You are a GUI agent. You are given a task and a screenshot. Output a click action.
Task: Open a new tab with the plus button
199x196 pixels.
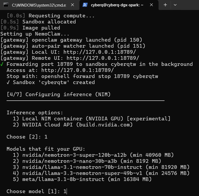coord(165,5)
